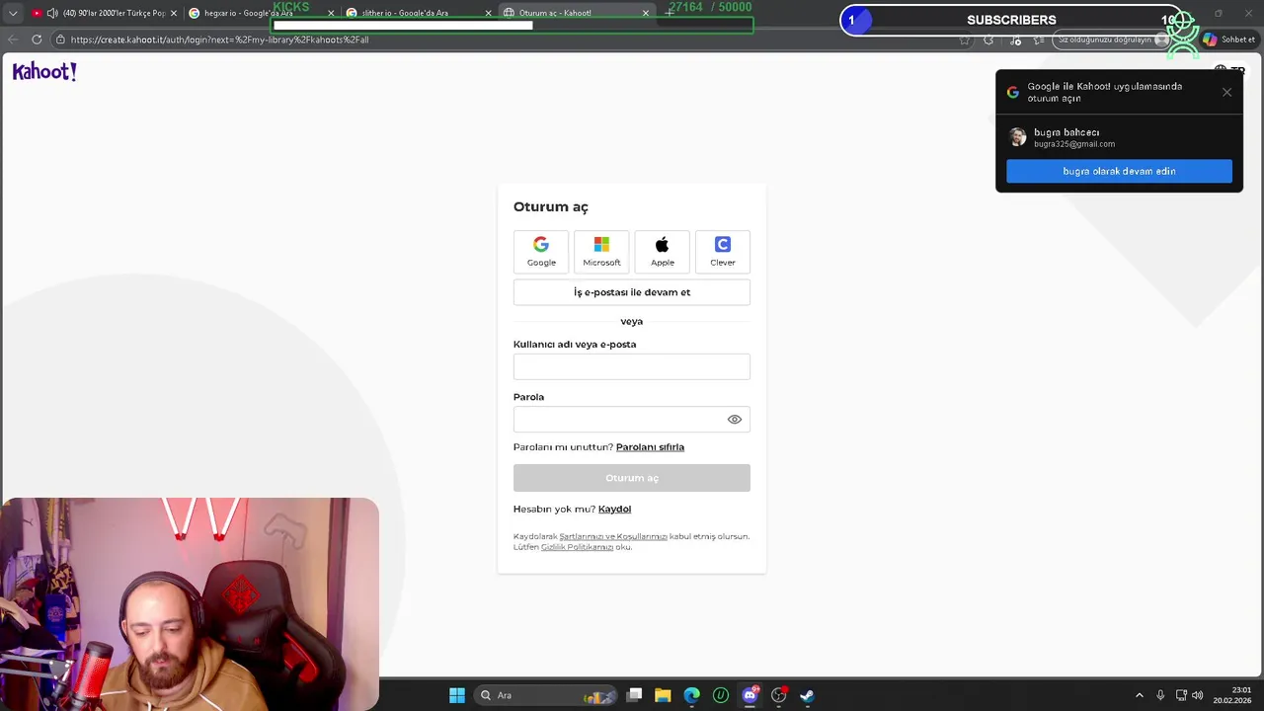Open the green circular U app in taskbar
Viewport: 1264px width, 711px height.
coord(721,695)
